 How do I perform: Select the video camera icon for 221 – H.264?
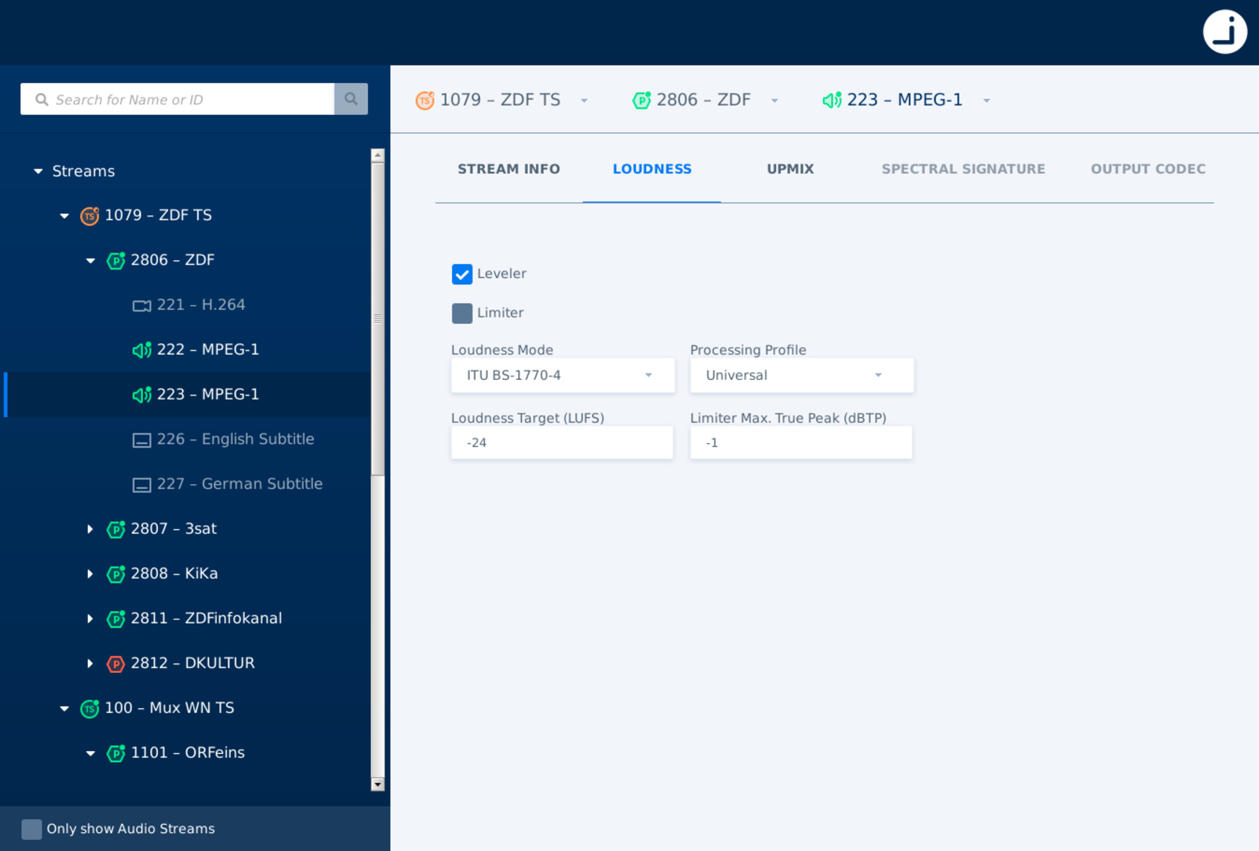coord(141,304)
